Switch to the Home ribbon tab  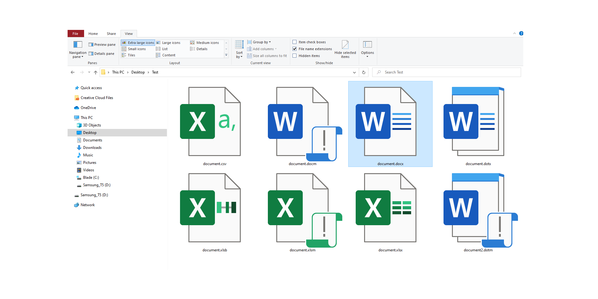click(93, 33)
